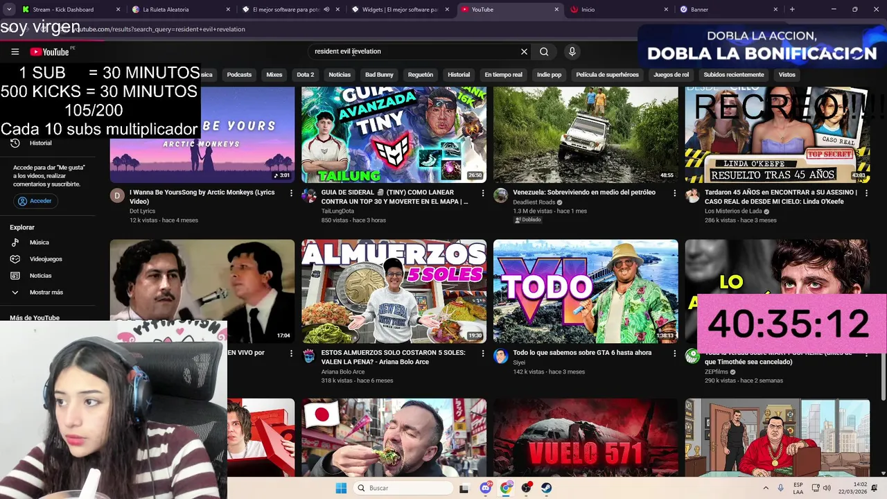The height and width of the screenshot is (499, 887).
Task: Clear the search query with the X
Action: coord(524,51)
